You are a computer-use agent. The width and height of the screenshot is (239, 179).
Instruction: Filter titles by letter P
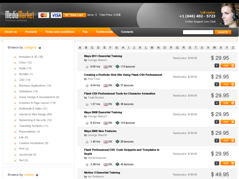click(171, 48)
